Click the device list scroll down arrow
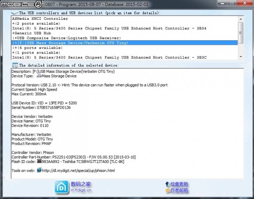This screenshot has height=199, width=254. [241, 57]
